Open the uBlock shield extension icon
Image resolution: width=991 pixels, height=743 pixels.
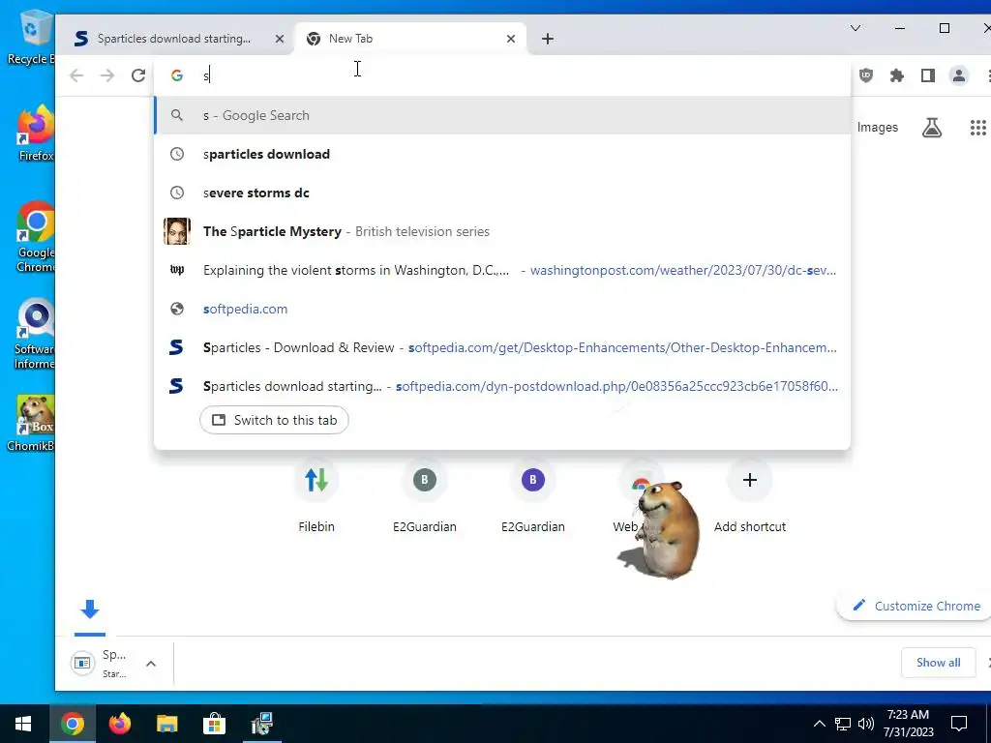pyautogui.click(x=866, y=75)
